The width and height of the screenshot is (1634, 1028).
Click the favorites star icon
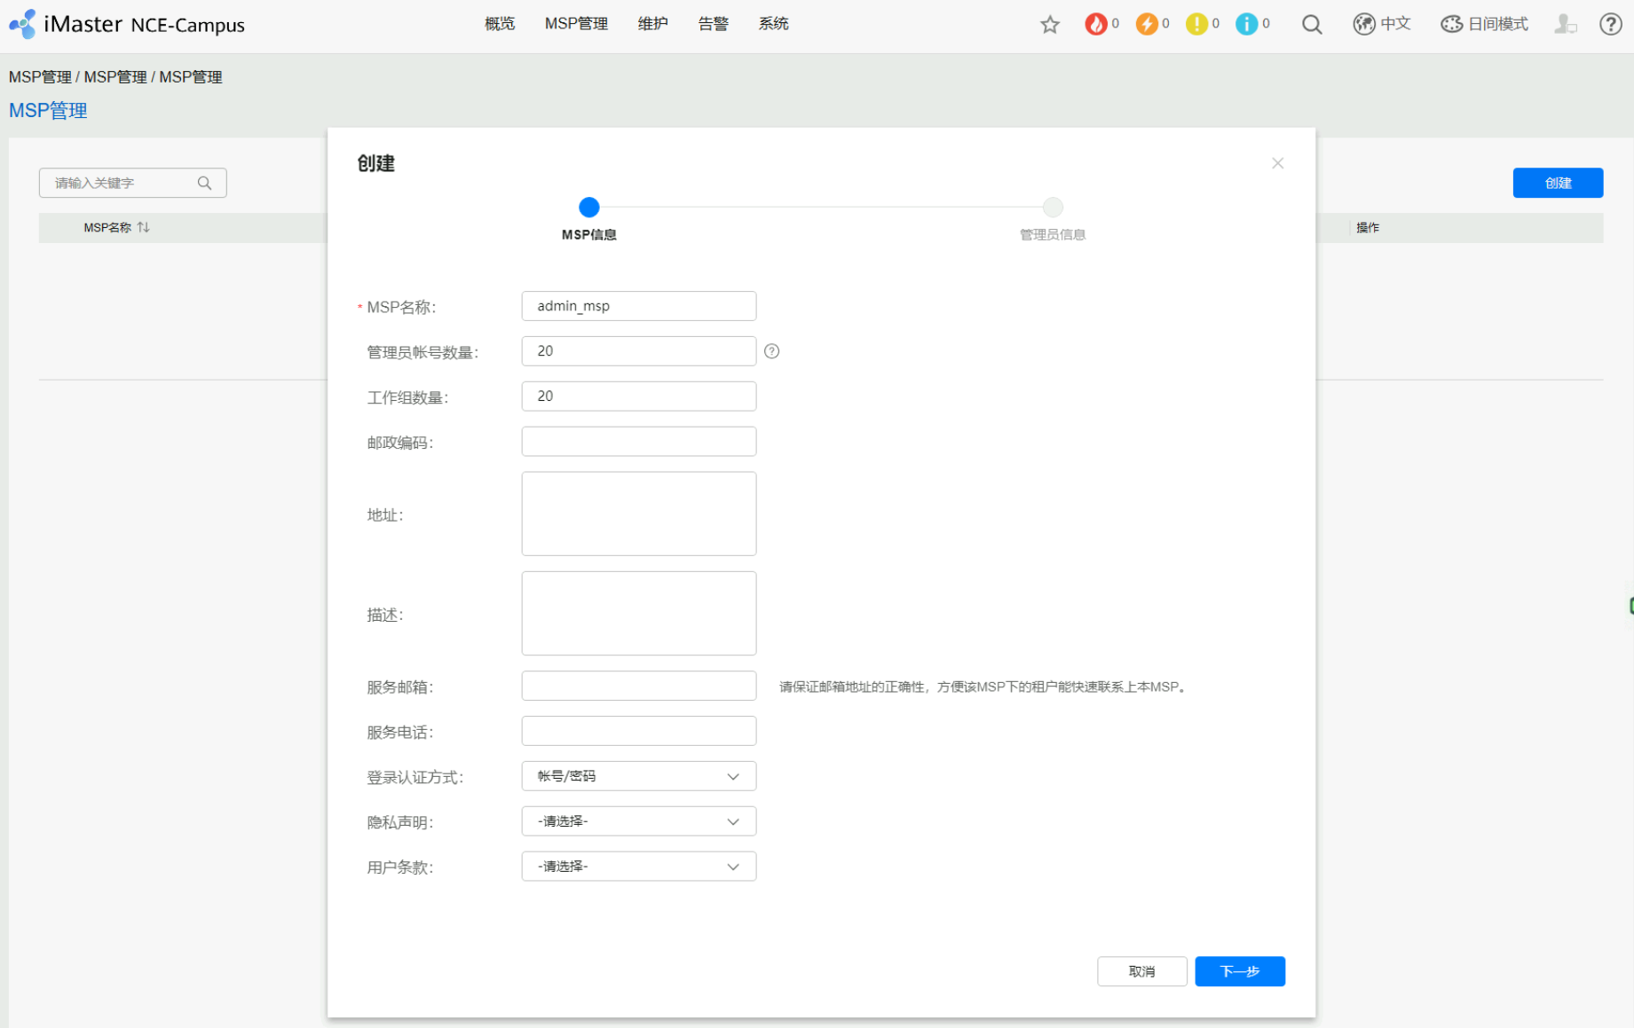[x=1050, y=25]
